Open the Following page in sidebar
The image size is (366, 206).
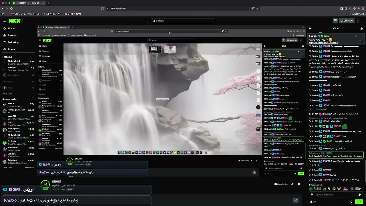pyautogui.click(x=13, y=42)
